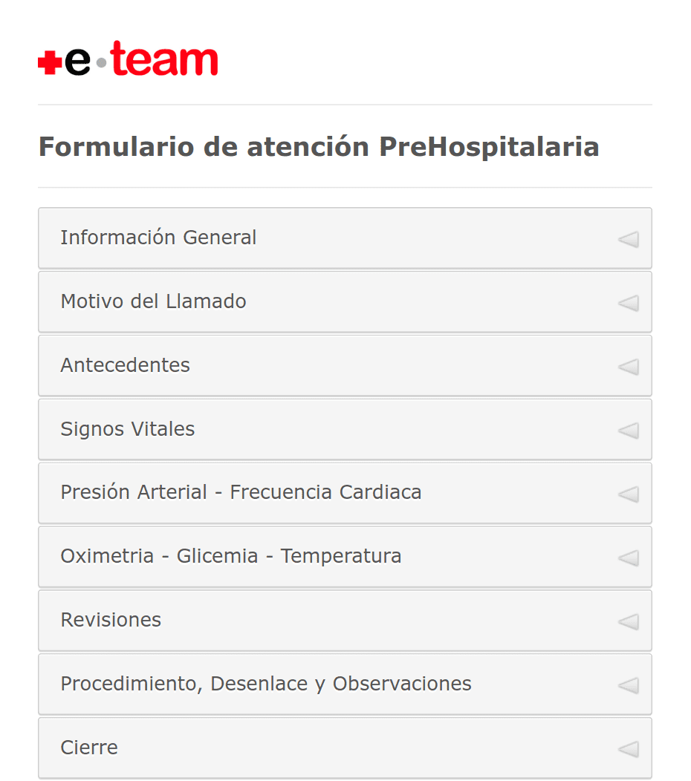691x781 pixels.
Task: Click arrow icon on Antecedentes row
Action: coord(628,367)
